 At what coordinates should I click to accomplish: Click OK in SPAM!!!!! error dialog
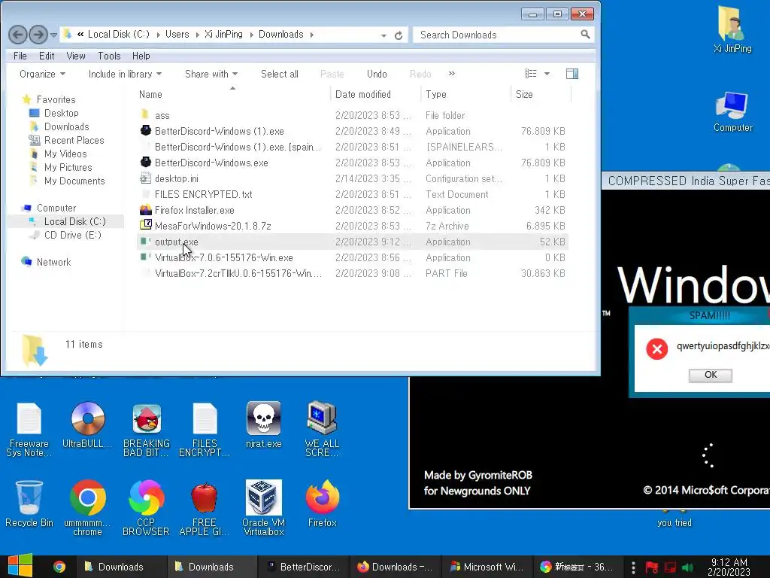tap(710, 375)
